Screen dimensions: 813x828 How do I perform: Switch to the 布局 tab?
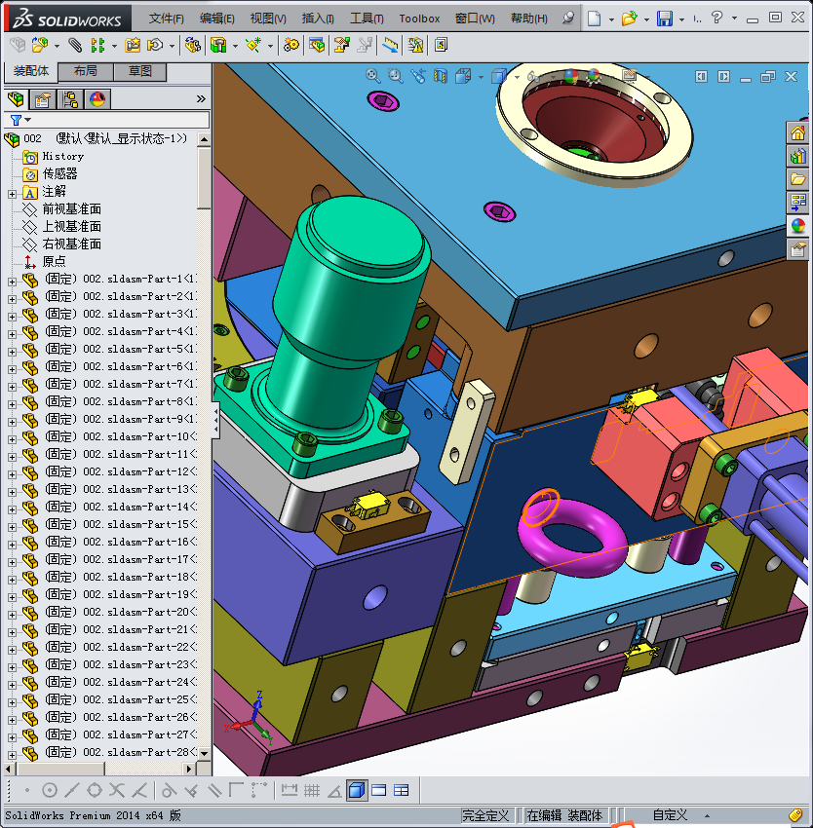(86, 71)
